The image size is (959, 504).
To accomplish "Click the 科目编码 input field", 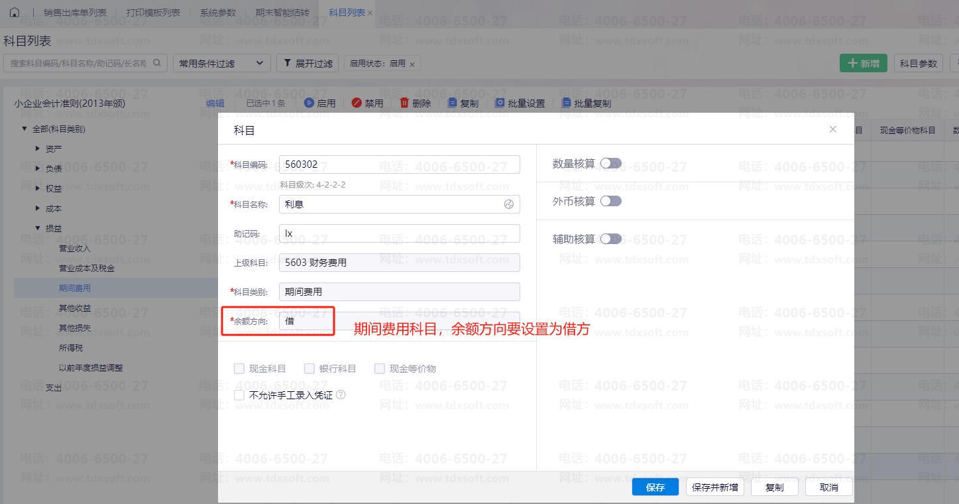I will coord(400,164).
